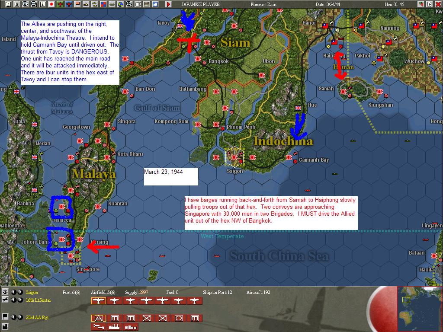Click the world minimap thumbnail
Image resolution: width=443 pixels, height=332 pixels.
pos(419,309)
